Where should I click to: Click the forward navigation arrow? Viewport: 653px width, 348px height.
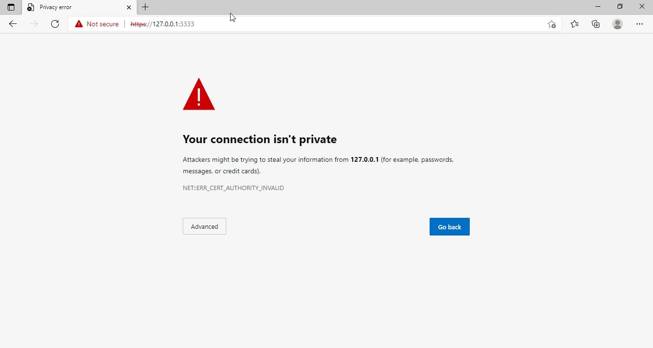(x=33, y=24)
